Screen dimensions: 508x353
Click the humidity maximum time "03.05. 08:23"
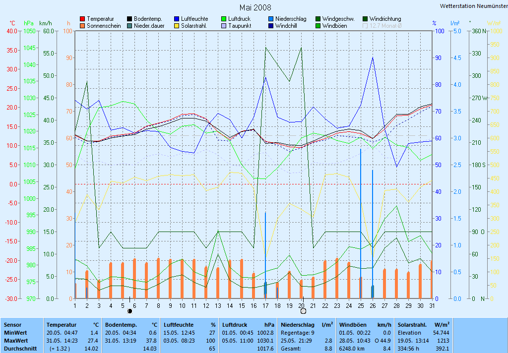click(x=179, y=341)
